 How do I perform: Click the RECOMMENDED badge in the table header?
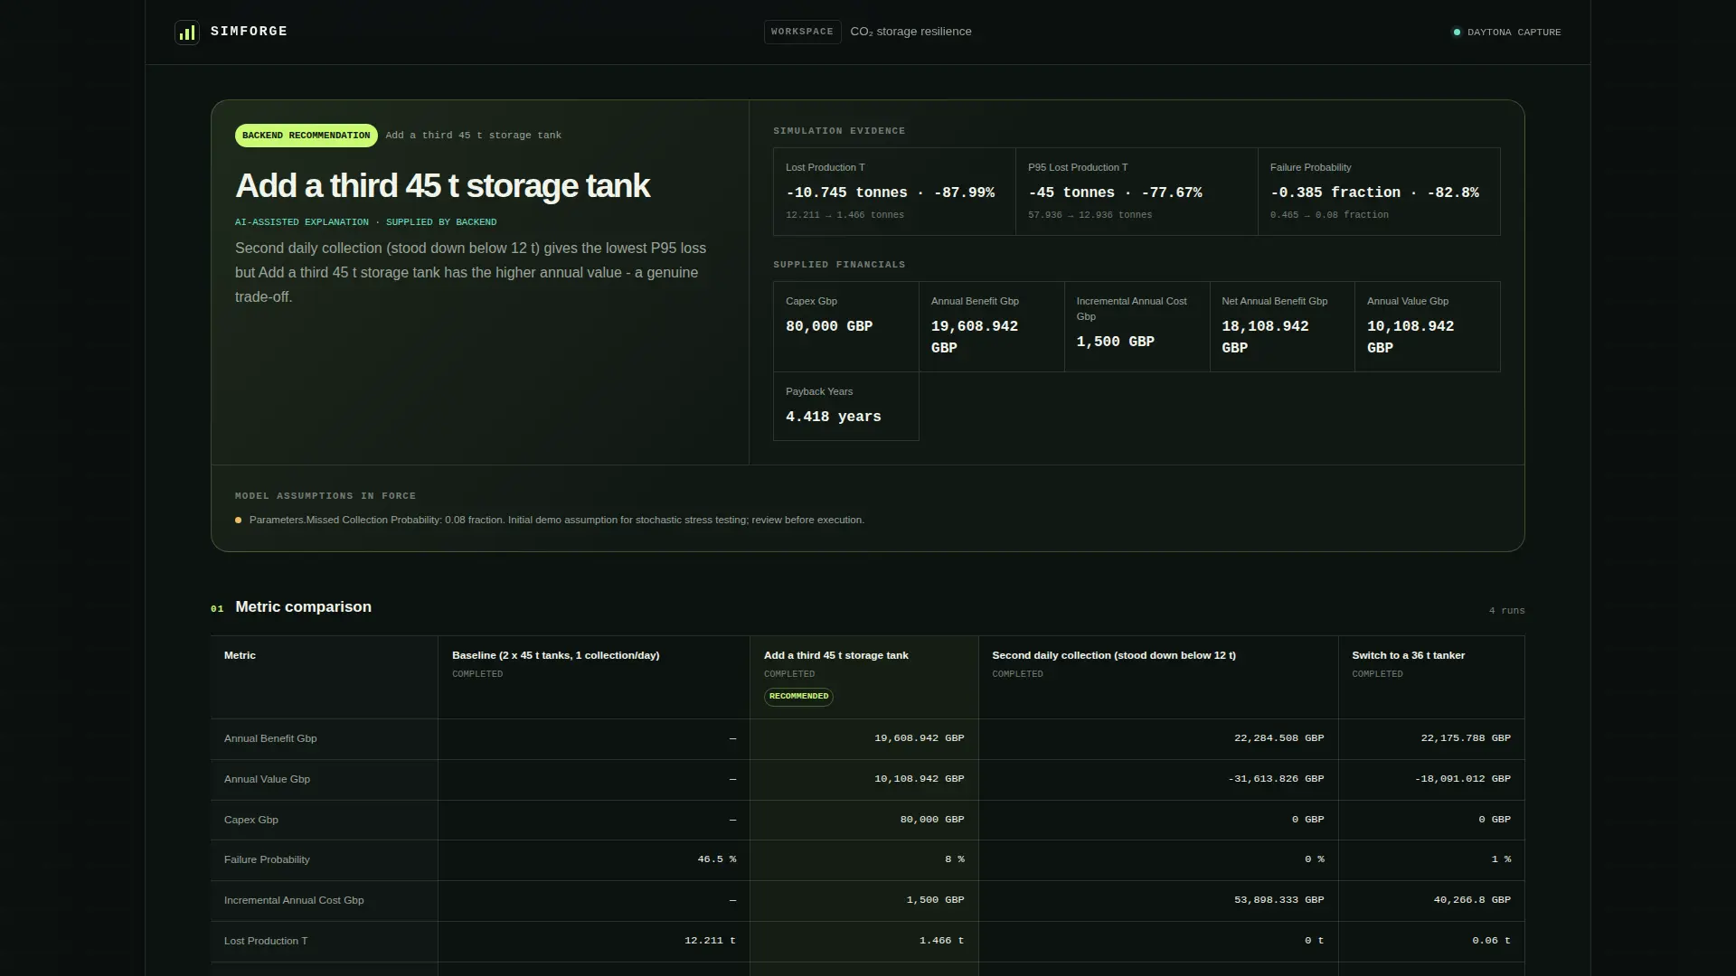pos(798,697)
